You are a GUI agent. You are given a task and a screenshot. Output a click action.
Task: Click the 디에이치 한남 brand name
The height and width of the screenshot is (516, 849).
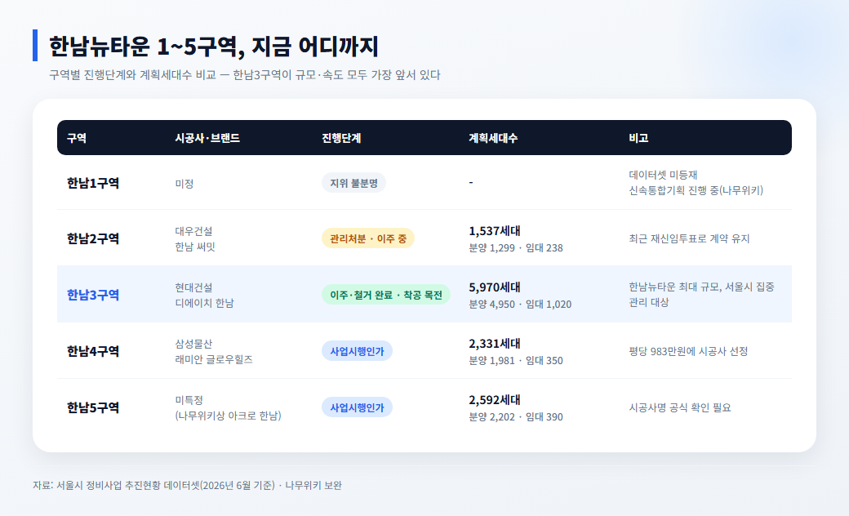pyautogui.click(x=205, y=303)
